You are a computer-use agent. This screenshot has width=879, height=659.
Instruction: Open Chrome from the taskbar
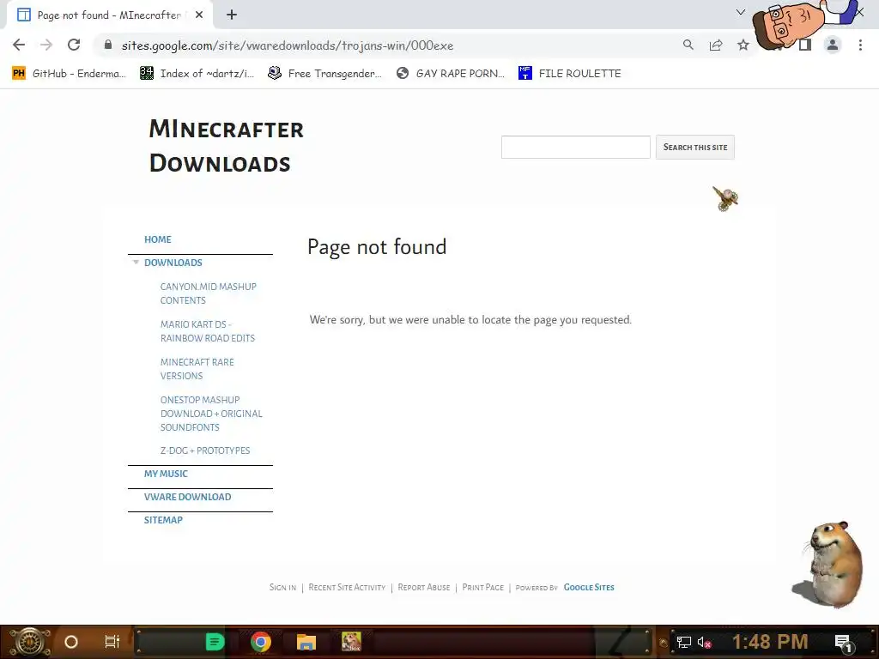click(x=261, y=642)
